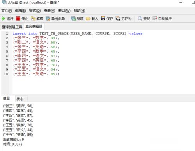Screen dimensions: 195x151
Task: Click the New (新建) query icon
Action: 73,19
